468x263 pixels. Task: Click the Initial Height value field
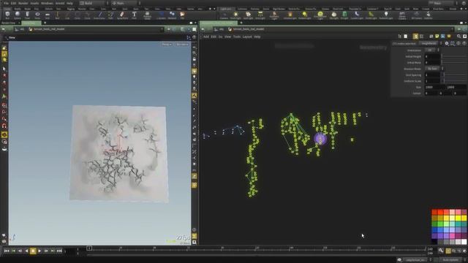tap(432, 56)
